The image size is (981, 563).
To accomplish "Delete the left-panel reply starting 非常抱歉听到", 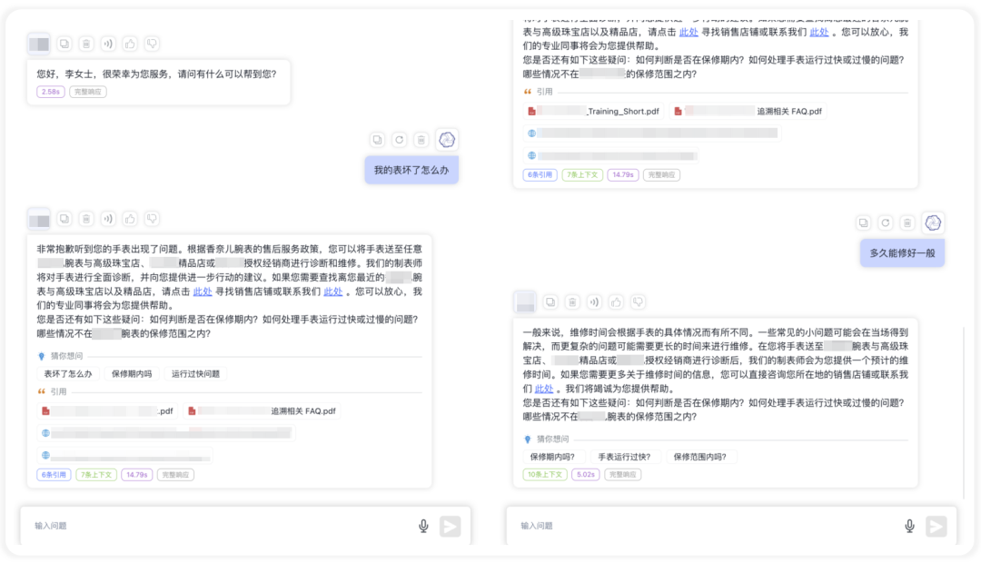I will [x=86, y=219].
